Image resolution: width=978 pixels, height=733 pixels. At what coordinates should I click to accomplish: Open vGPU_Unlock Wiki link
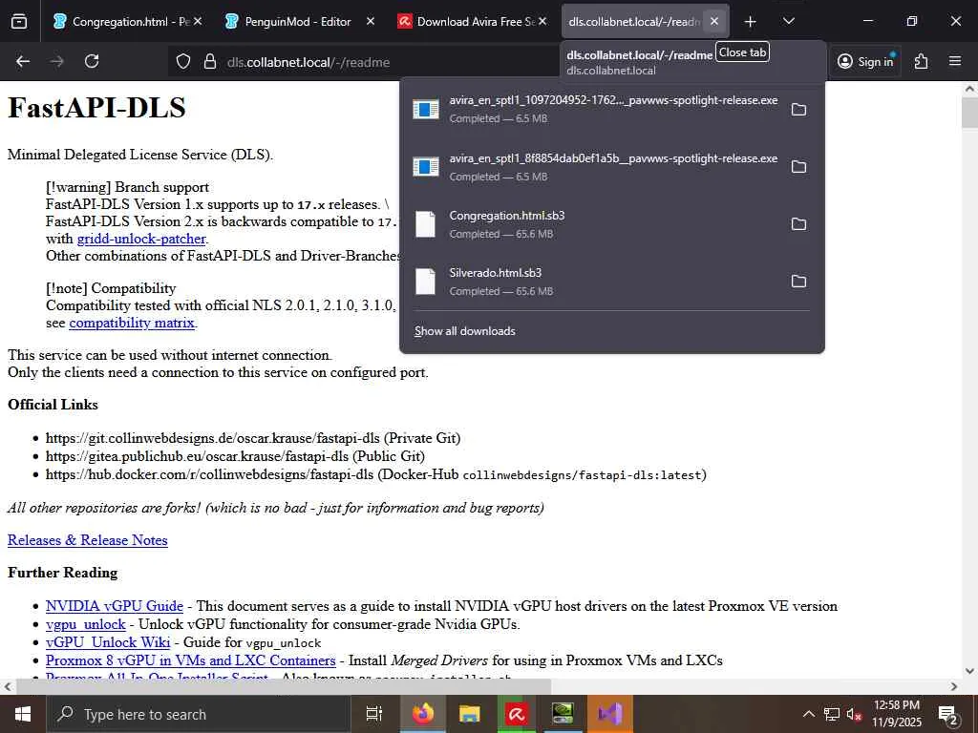pyautogui.click(x=107, y=642)
